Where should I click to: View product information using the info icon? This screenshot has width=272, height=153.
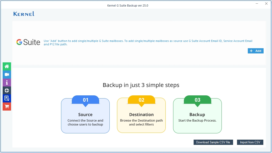7,82
